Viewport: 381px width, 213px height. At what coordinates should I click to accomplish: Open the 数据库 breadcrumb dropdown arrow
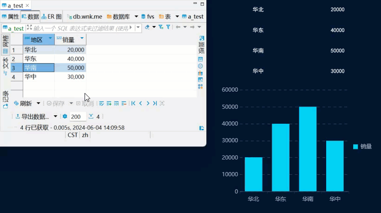pos(136,17)
